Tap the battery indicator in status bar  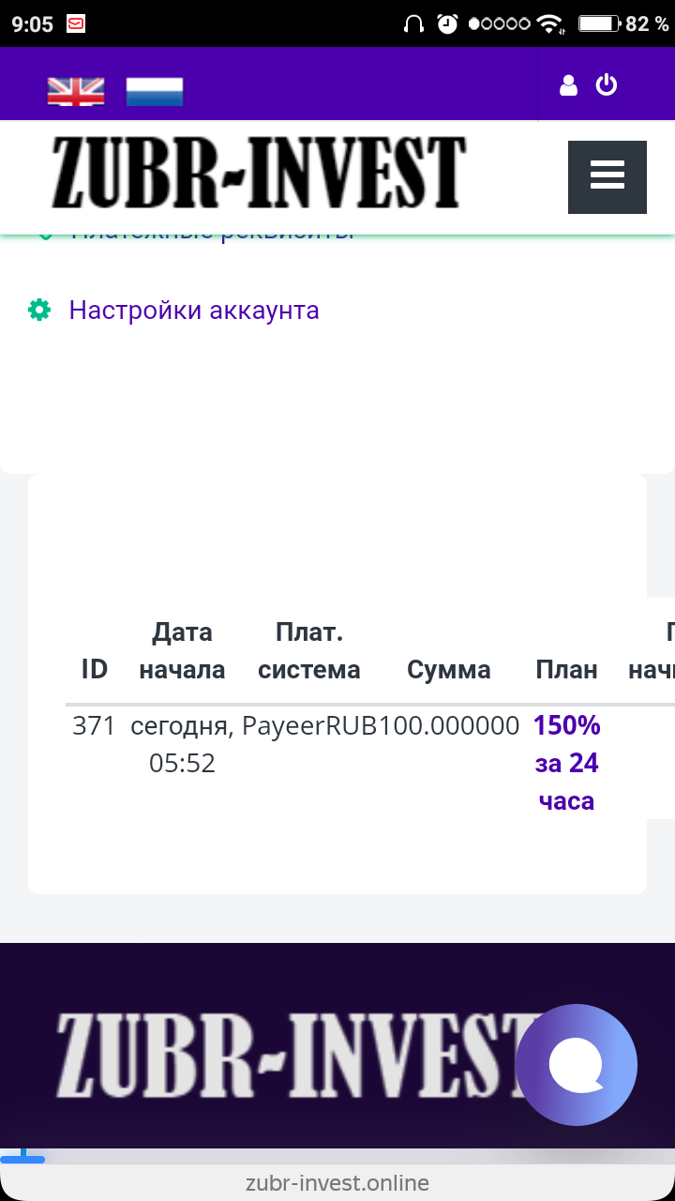(x=600, y=23)
